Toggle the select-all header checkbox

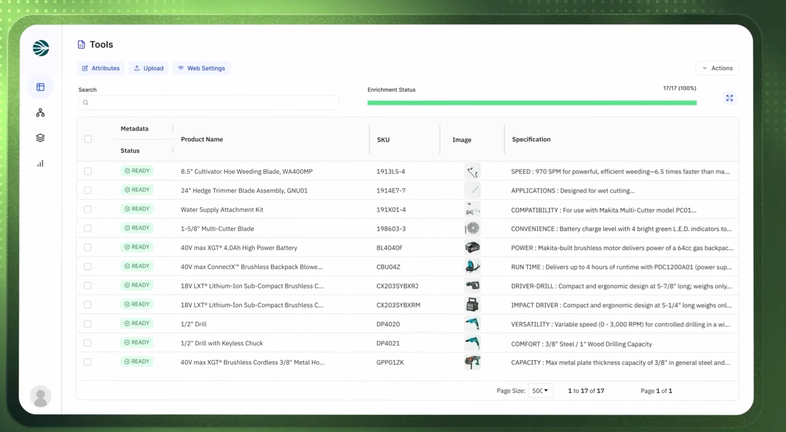click(x=88, y=139)
